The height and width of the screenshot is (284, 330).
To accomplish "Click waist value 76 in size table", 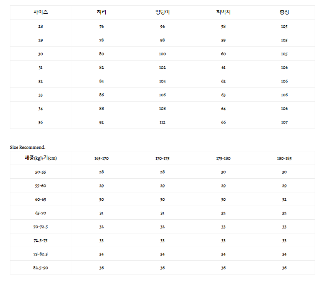I will click(x=102, y=27).
